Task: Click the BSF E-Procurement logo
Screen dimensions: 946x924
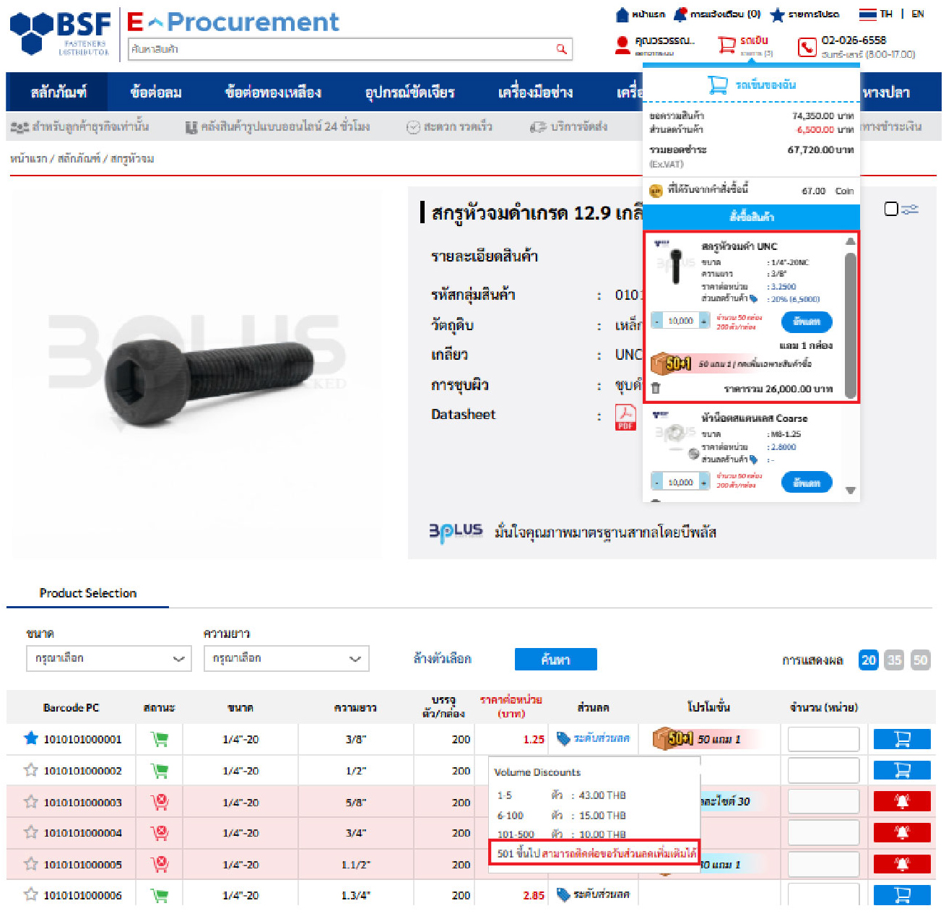Action: click(173, 33)
